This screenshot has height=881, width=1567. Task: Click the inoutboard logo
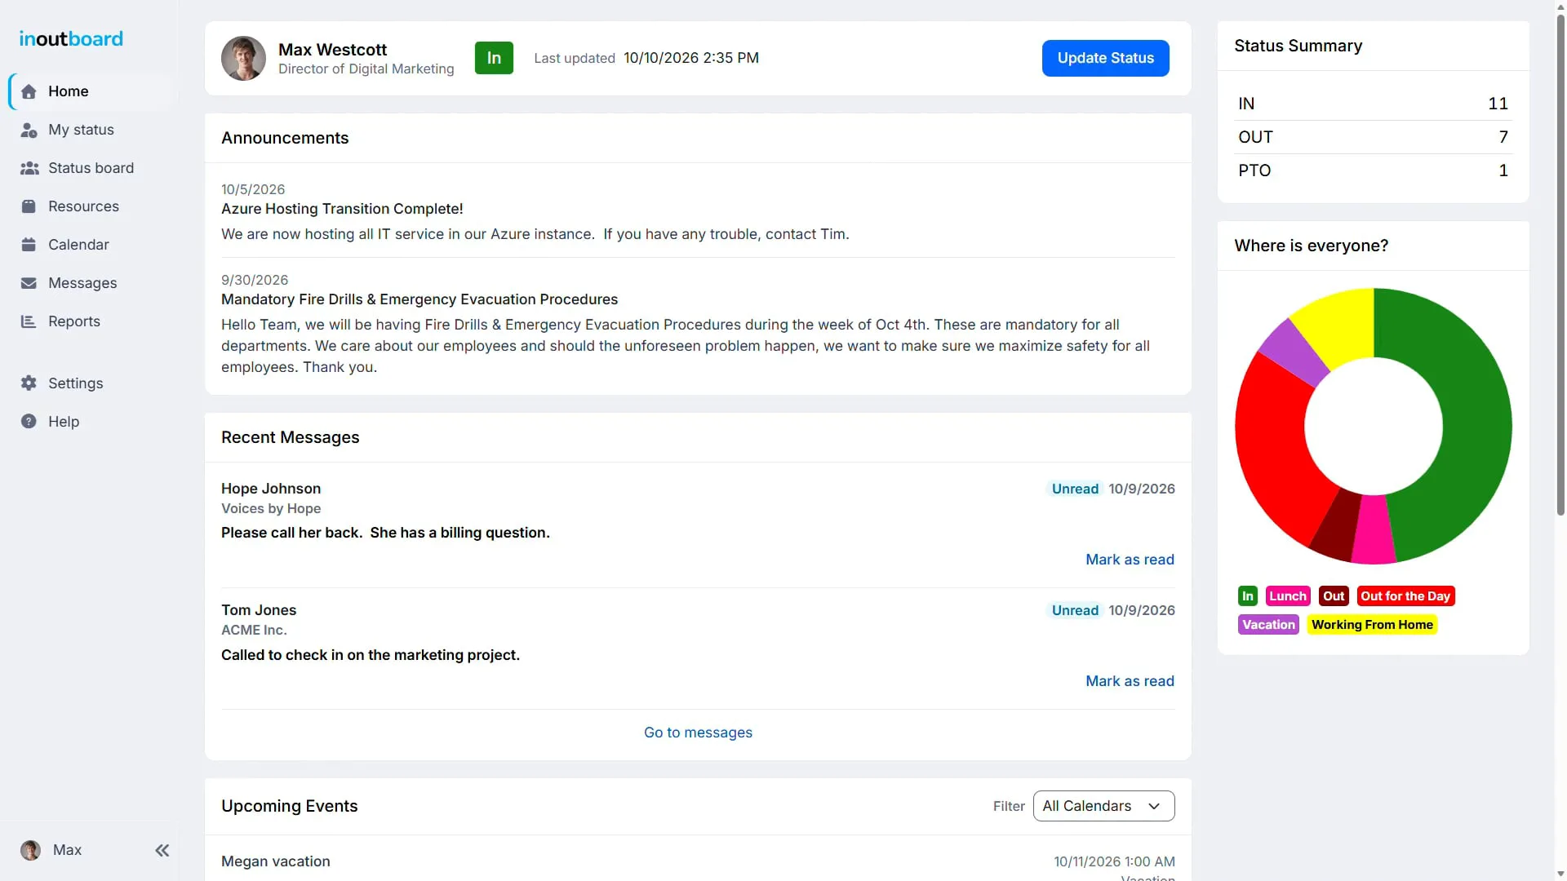[71, 38]
